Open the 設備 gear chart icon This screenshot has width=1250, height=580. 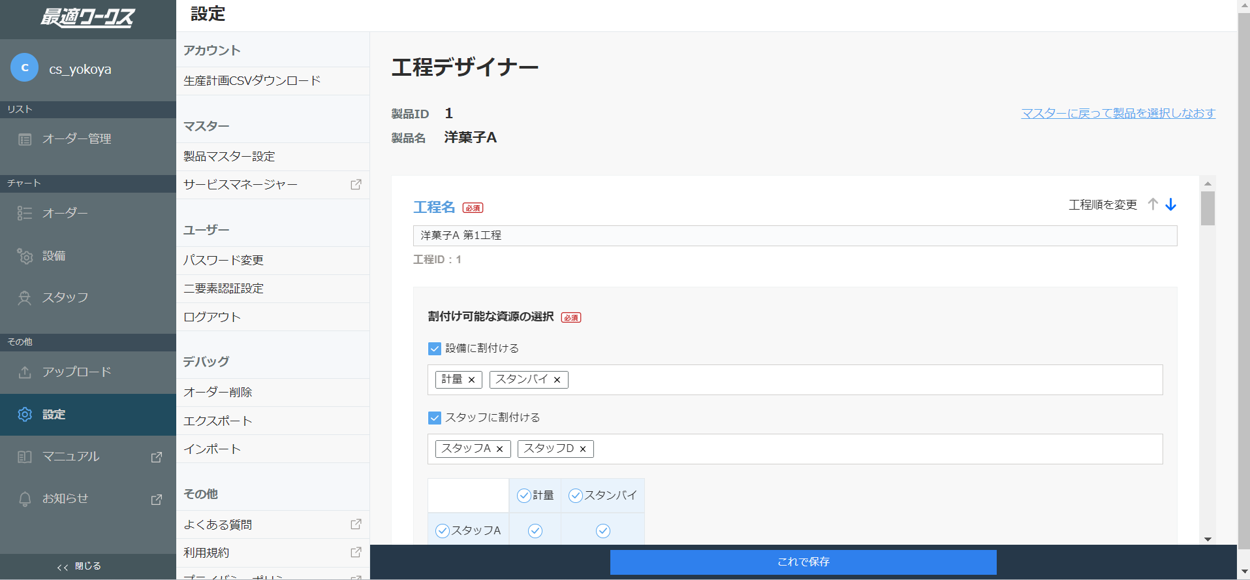(25, 256)
